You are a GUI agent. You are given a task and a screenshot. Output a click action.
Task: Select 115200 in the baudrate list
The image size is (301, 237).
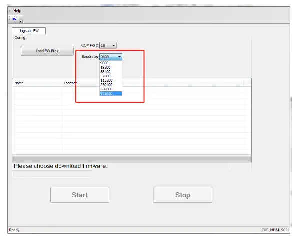tap(111, 80)
